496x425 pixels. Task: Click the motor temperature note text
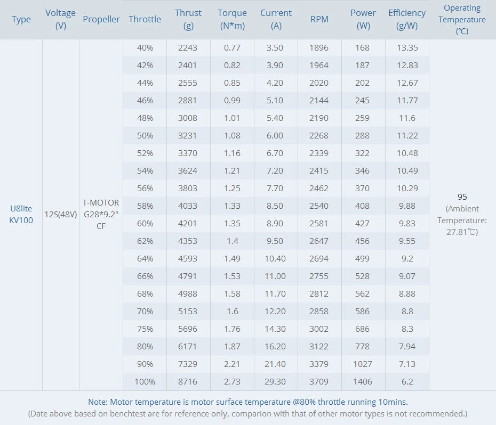click(248, 402)
